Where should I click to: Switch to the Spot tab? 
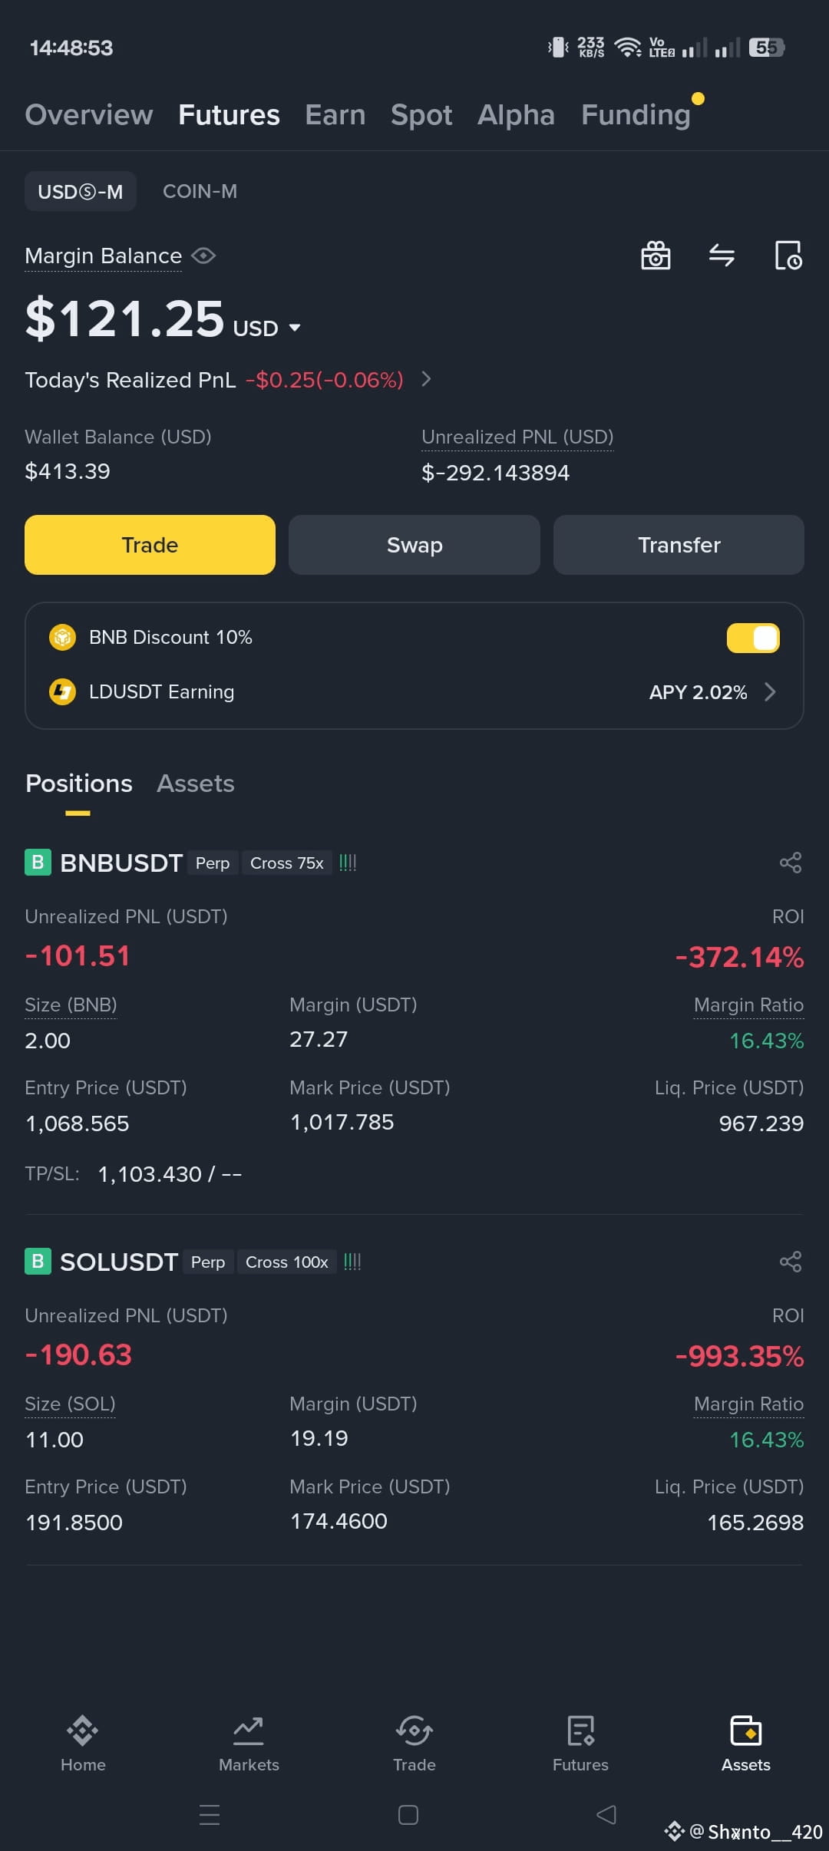[x=421, y=114]
